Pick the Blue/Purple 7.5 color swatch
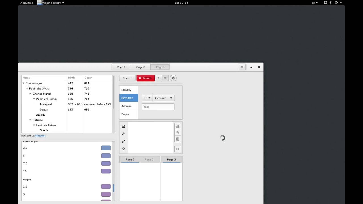Image resolution: width=363 pixels, height=204 pixels. click(106, 163)
